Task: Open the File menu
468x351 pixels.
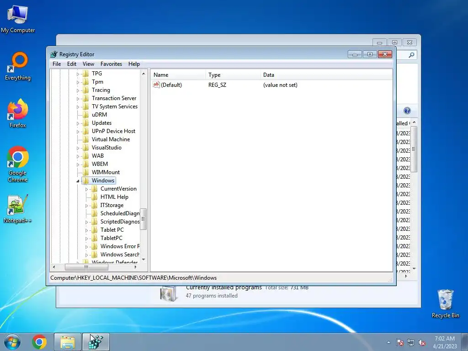Action: click(x=57, y=64)
